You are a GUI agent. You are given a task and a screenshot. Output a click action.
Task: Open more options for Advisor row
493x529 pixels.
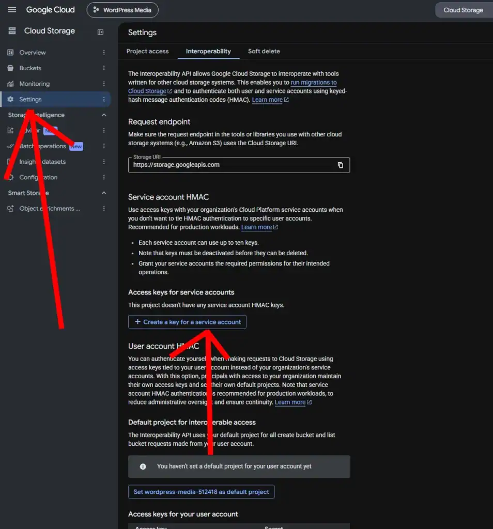click(104, 131)
